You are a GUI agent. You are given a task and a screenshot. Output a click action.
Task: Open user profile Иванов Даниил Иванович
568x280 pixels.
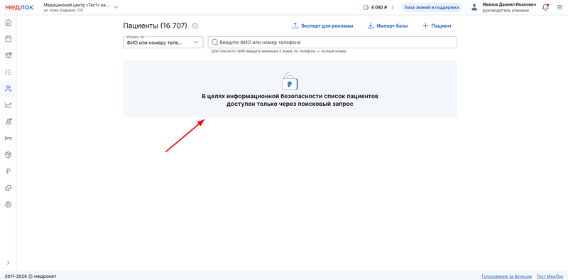tap(503, 7)
